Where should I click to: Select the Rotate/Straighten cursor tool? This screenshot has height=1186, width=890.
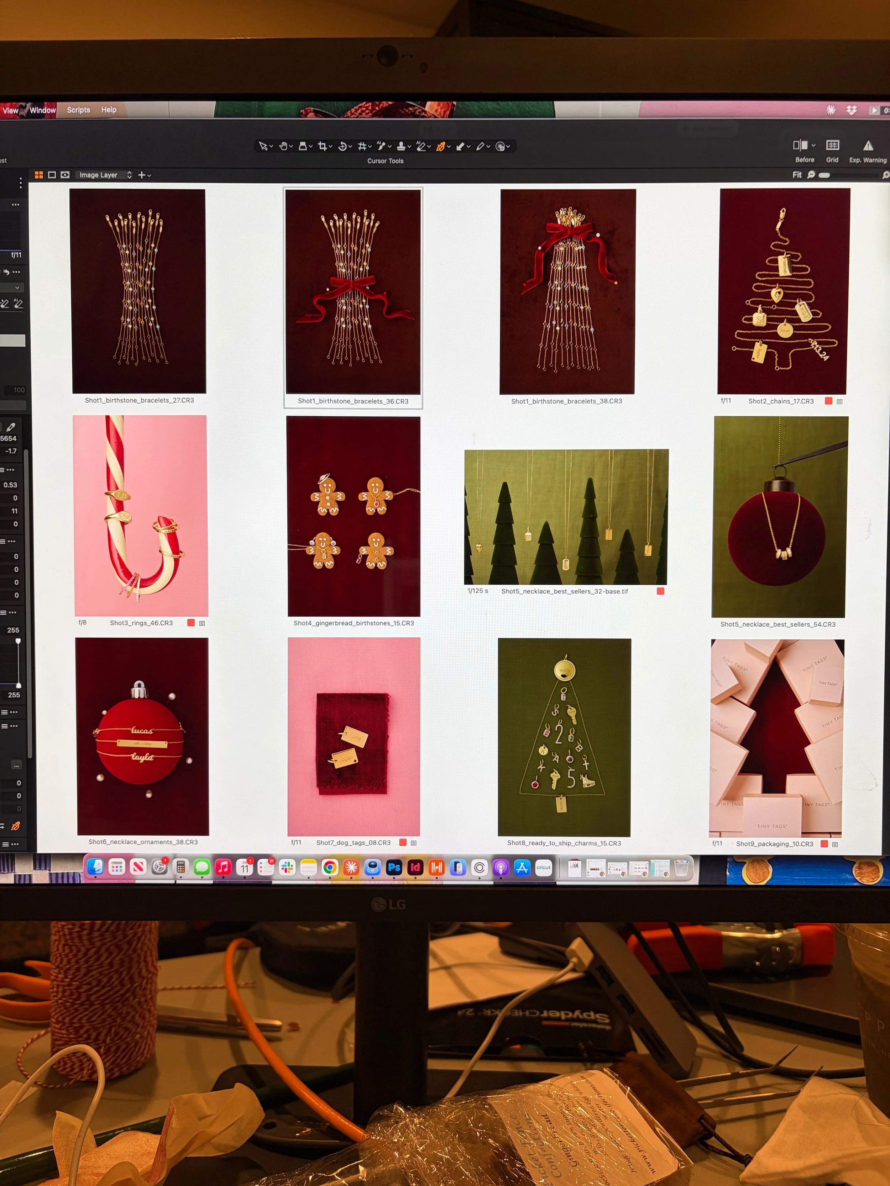point(342,146)
